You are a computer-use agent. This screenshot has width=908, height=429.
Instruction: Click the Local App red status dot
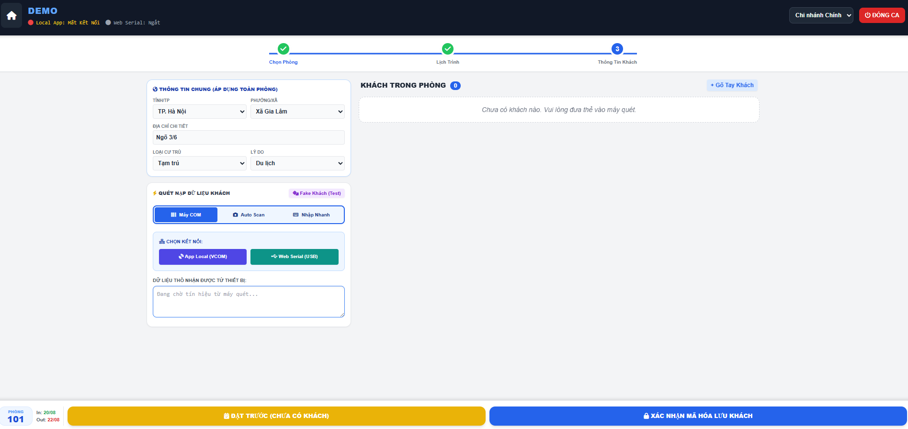tap(31, 23)
